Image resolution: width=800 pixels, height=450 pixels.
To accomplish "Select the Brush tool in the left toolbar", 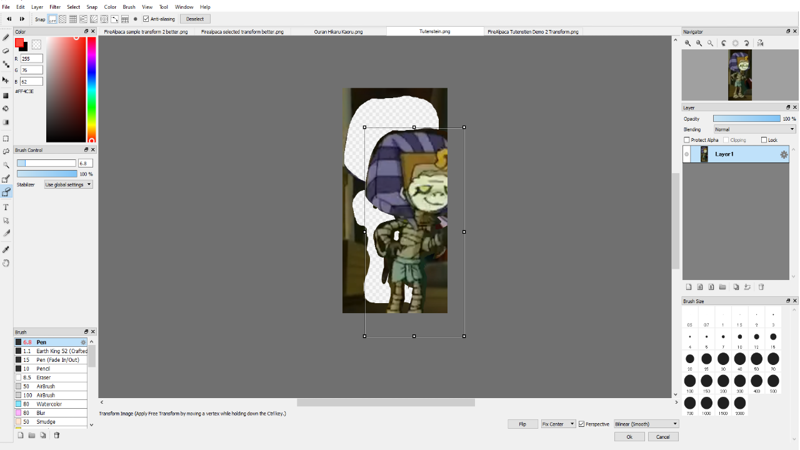I will [x=6, y=37].
